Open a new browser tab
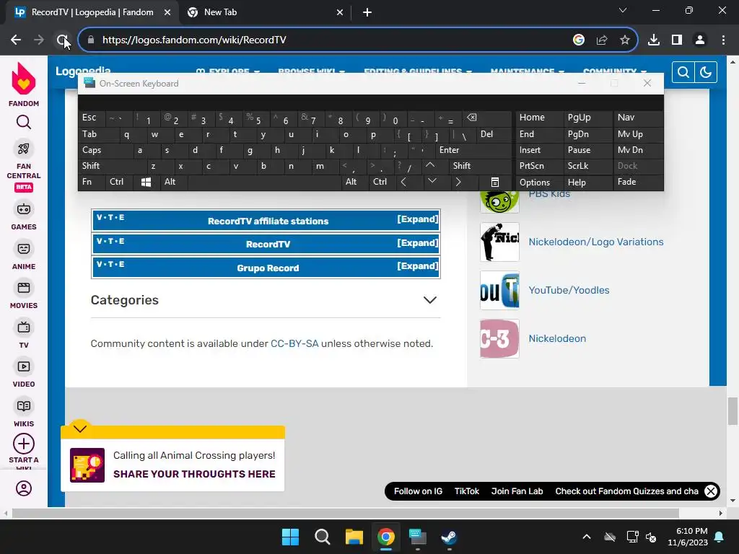739x554 pixels. [x=367, y=13]
